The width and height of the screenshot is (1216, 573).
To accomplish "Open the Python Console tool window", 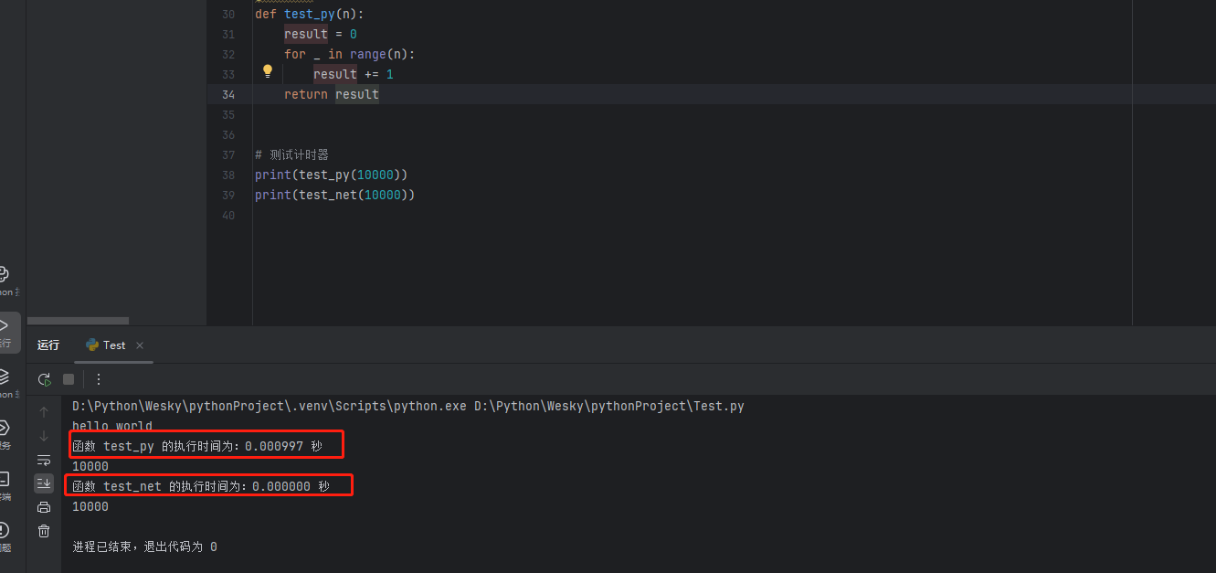I will [4, 275].
